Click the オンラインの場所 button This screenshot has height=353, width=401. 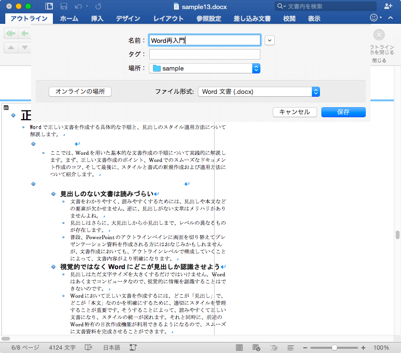point(80,91)
